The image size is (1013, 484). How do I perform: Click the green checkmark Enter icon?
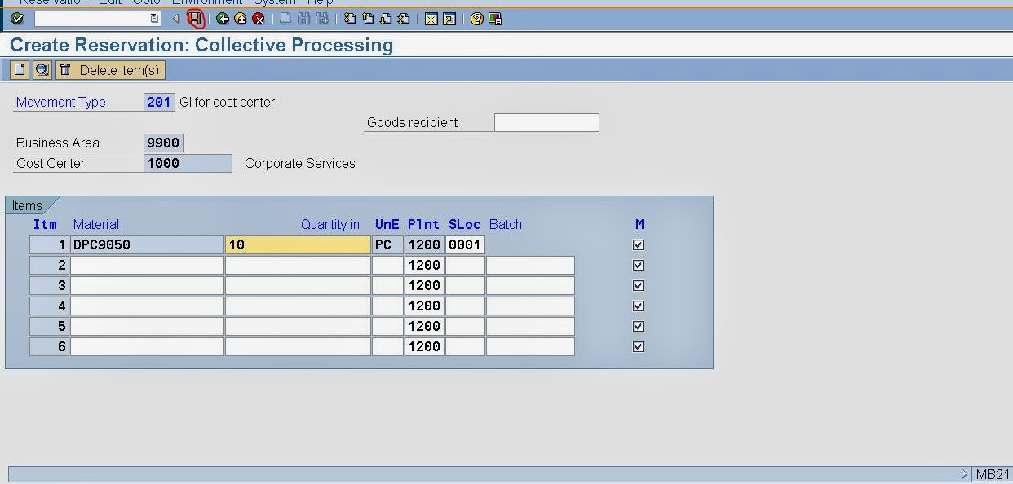17,20
